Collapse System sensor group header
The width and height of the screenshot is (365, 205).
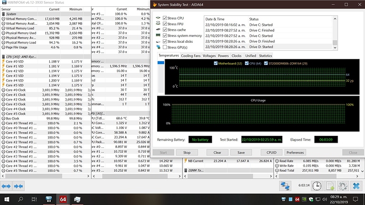click(45, 14)
